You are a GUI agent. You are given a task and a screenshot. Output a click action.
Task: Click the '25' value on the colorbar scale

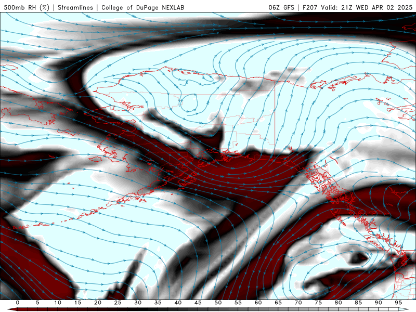(118, 303)
